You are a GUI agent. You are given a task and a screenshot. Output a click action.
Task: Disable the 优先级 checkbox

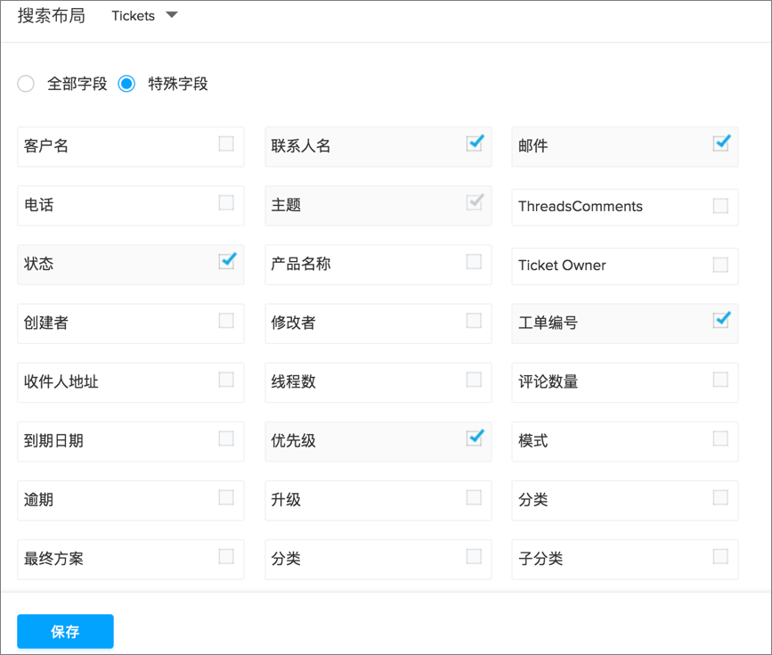474,438
